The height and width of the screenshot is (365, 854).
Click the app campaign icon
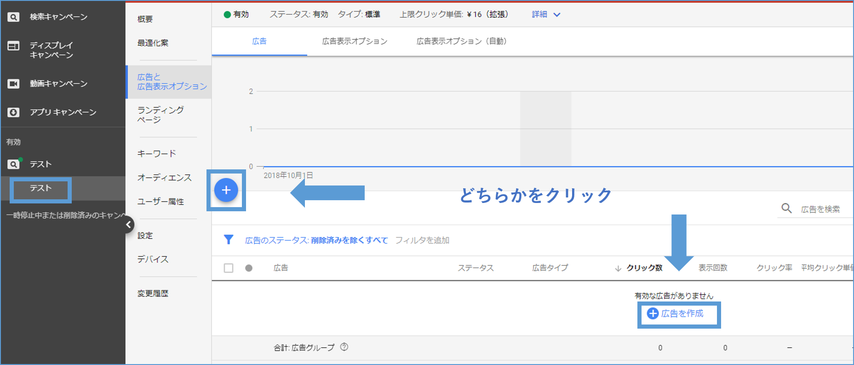point(13,112)
